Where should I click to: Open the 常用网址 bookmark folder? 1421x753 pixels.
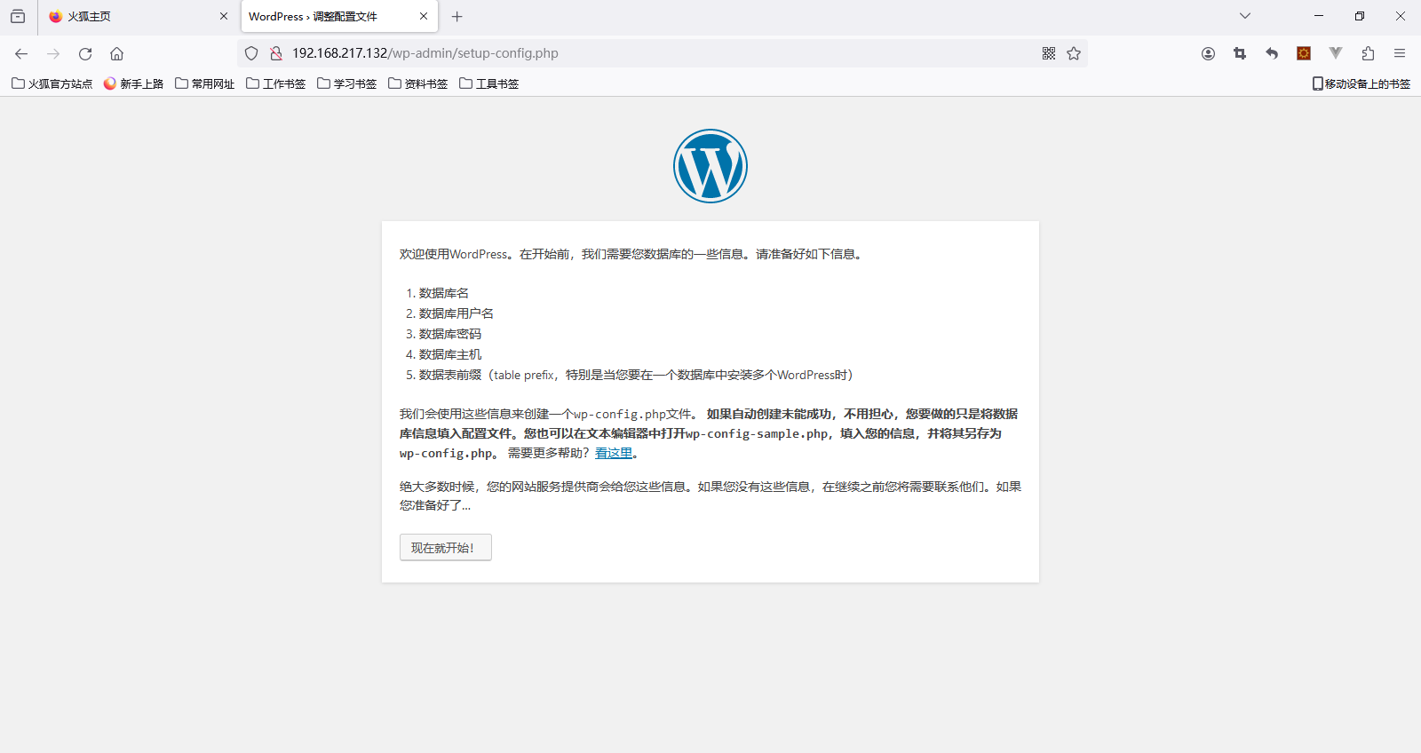click(204, 83)
